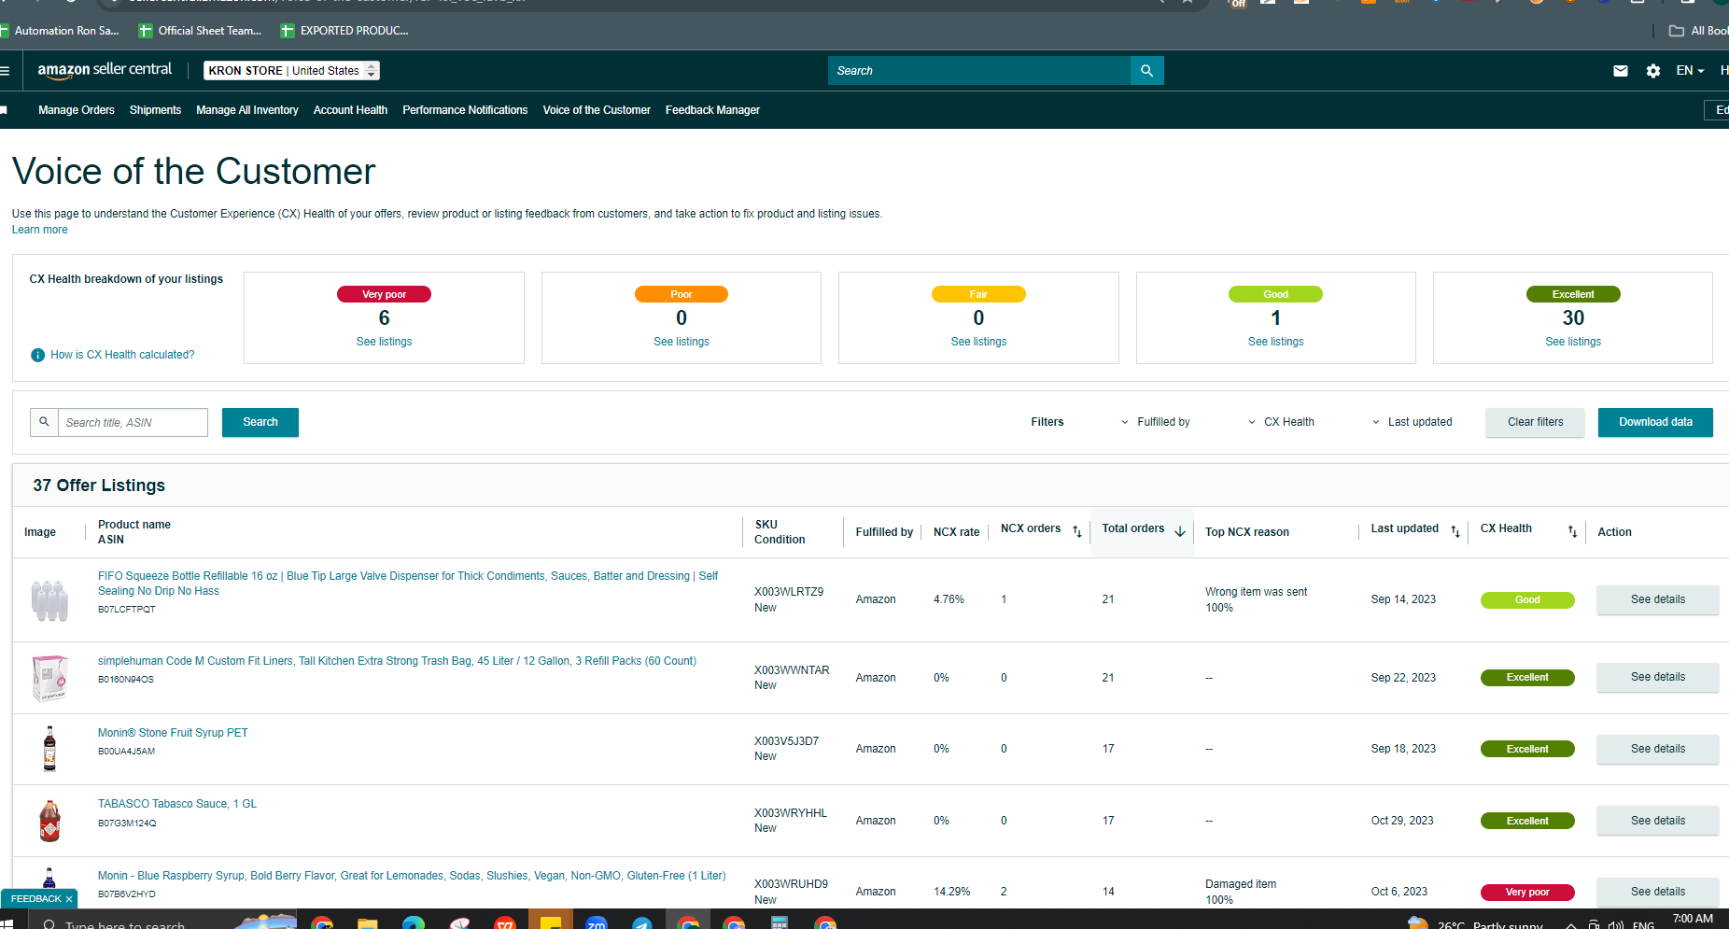
Task: Open Manage All Inventory
Action: pyautogui.click(x=247, y=110)
